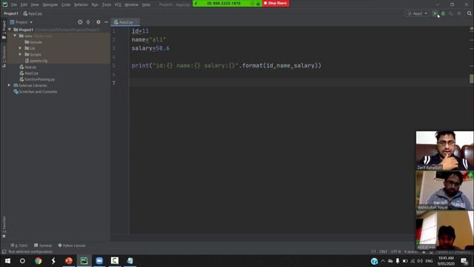The width and height of the screenshot is (474, 267).
Task: Select App2.py in the project tree
Action: (x=29, y=73)
